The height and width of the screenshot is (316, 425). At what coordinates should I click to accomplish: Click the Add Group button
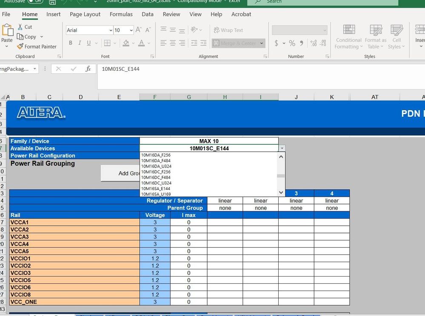pyautogui.click(x=120, y=173)
